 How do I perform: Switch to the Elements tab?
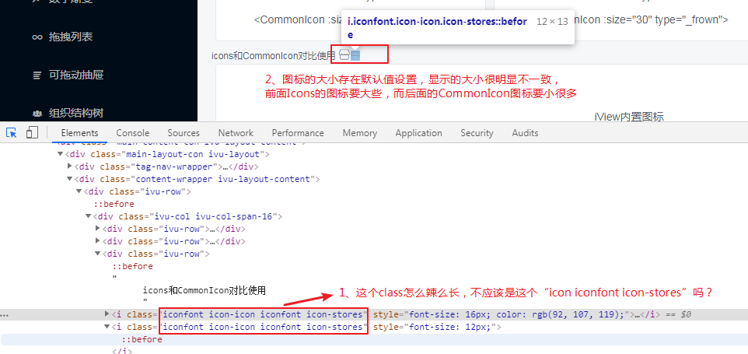pos(79,133)
